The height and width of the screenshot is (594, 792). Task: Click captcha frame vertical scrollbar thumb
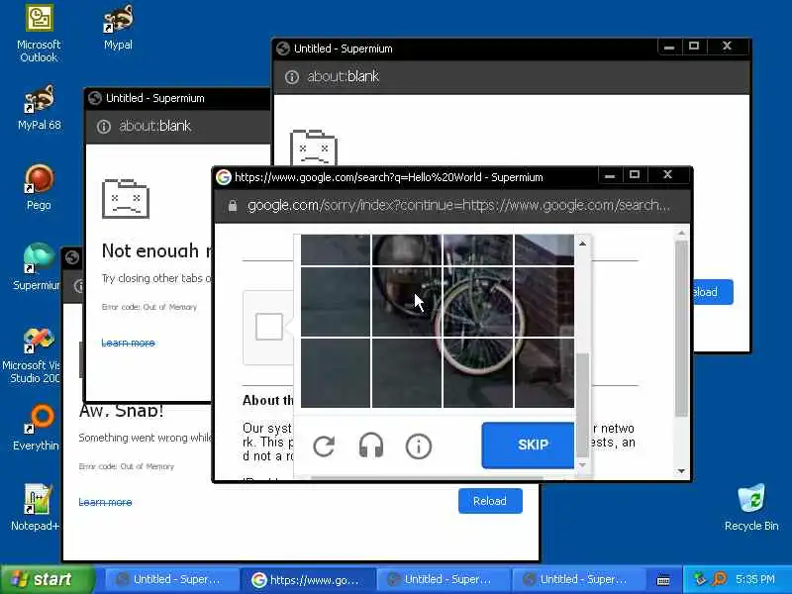pos(582,404)
